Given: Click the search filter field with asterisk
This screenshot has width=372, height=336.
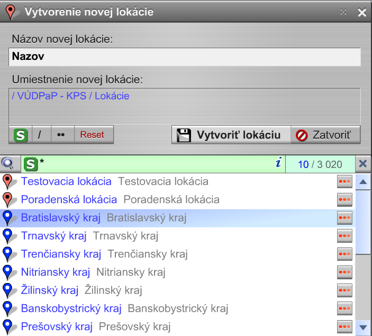Looking at the screenshot, I should [153, 164].
